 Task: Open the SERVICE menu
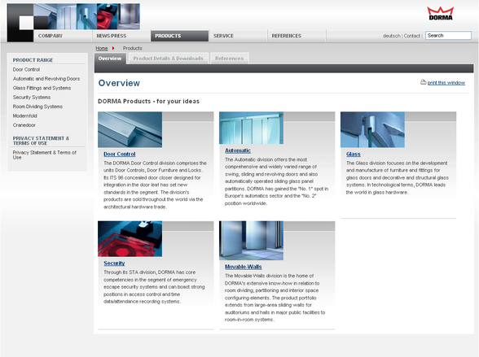pos(223,36)
